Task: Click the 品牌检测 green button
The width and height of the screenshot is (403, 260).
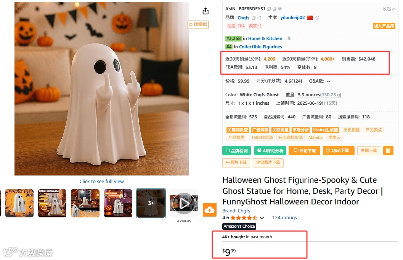Action: [237, 151]
